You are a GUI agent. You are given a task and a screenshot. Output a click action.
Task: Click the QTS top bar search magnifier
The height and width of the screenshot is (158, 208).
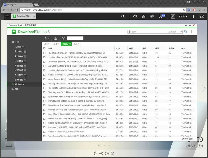[x=123, y=16]
